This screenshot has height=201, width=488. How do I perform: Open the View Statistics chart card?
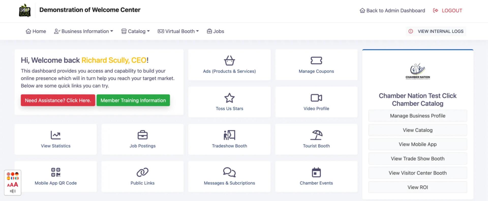tap(56, 139)
